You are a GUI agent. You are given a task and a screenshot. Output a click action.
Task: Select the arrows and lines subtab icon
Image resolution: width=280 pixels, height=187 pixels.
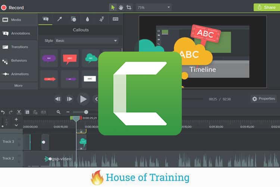pos(59,19)
